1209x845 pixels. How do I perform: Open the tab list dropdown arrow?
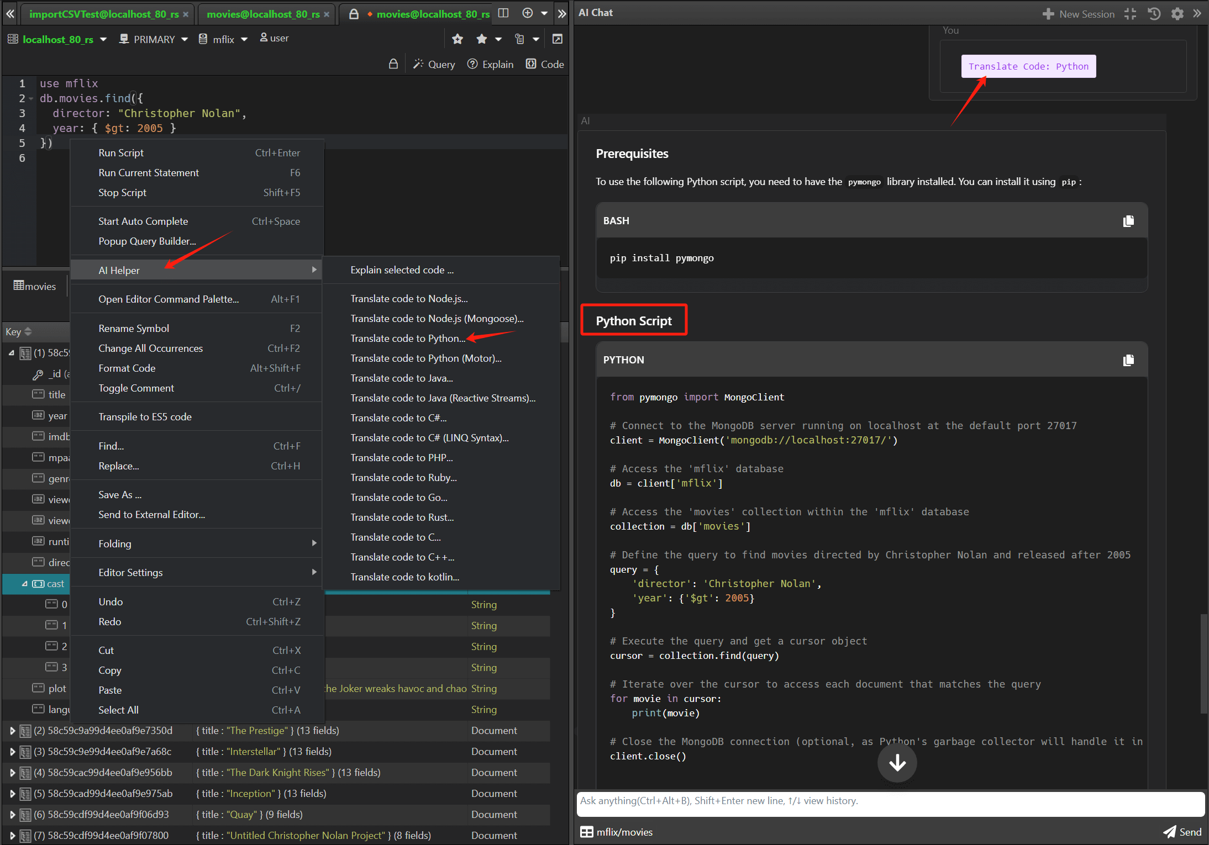pos(544,13)
